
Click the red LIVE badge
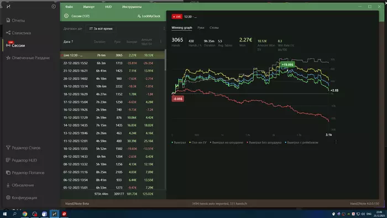[x=177, y=17]
